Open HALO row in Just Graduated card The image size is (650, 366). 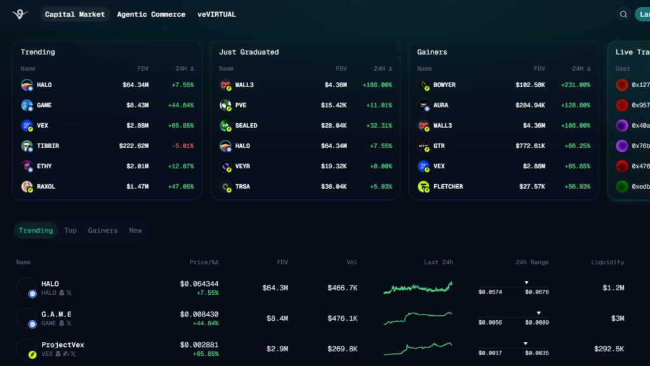305,146
